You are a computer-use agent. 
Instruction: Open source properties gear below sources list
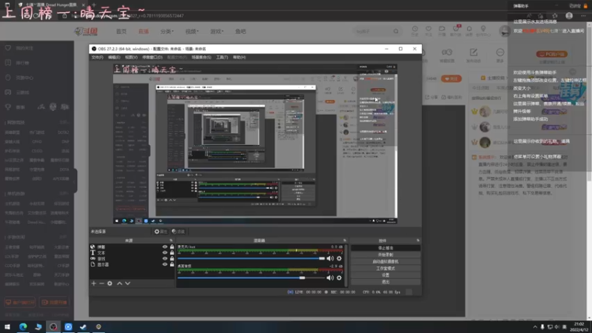click(x=110, y=283)
